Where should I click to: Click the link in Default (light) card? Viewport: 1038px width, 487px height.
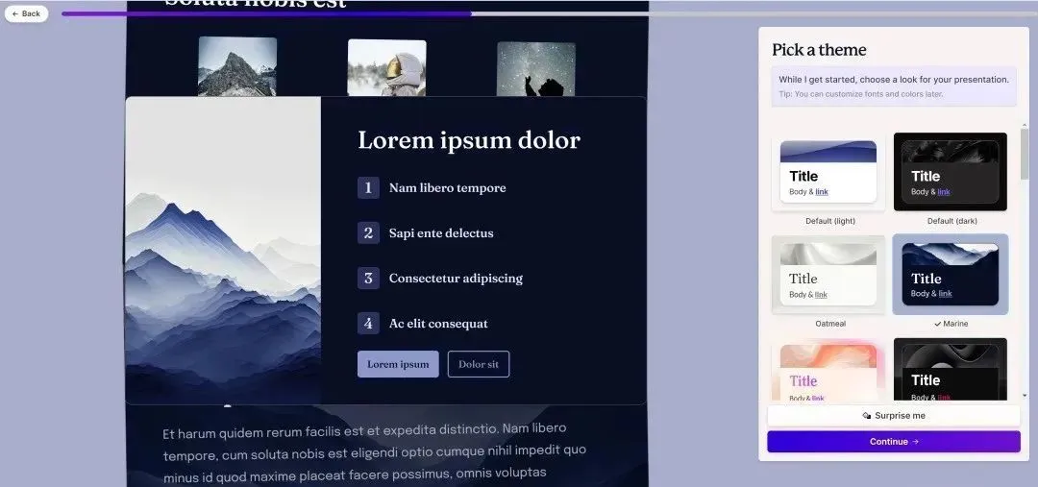click(x=822, y=192)
